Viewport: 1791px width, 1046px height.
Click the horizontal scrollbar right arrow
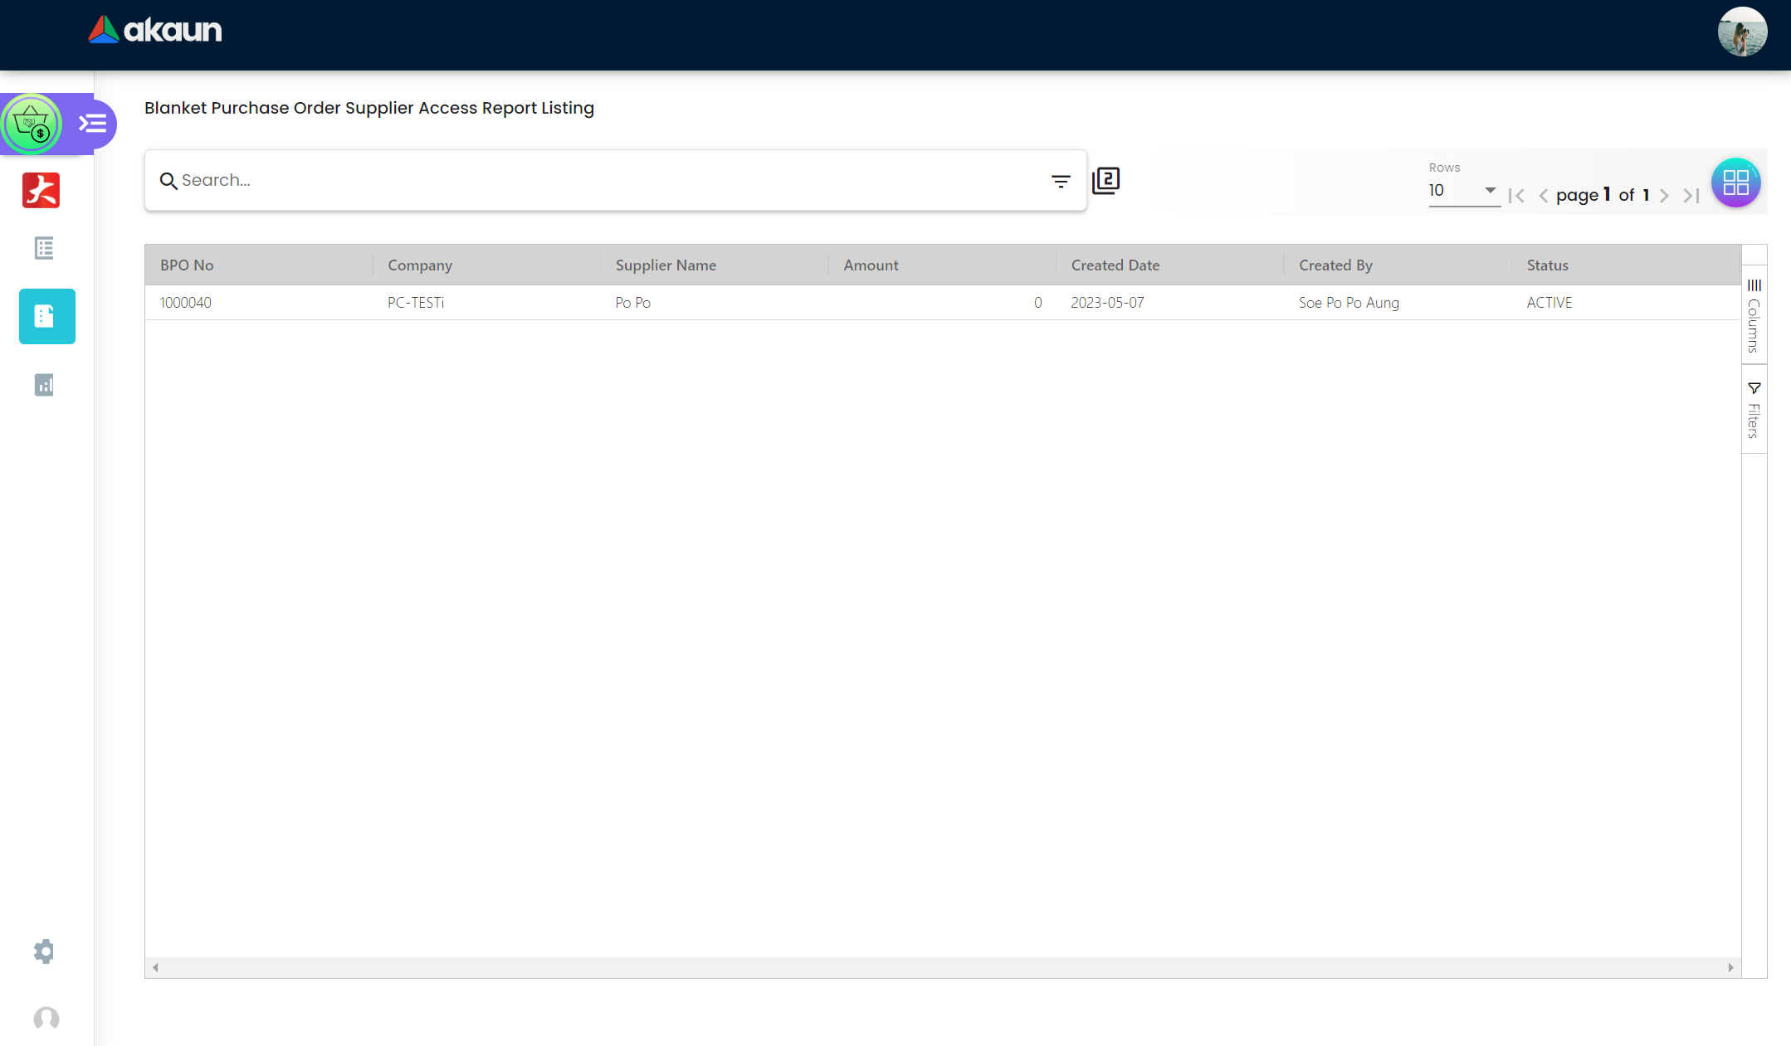pos(1730,967)
